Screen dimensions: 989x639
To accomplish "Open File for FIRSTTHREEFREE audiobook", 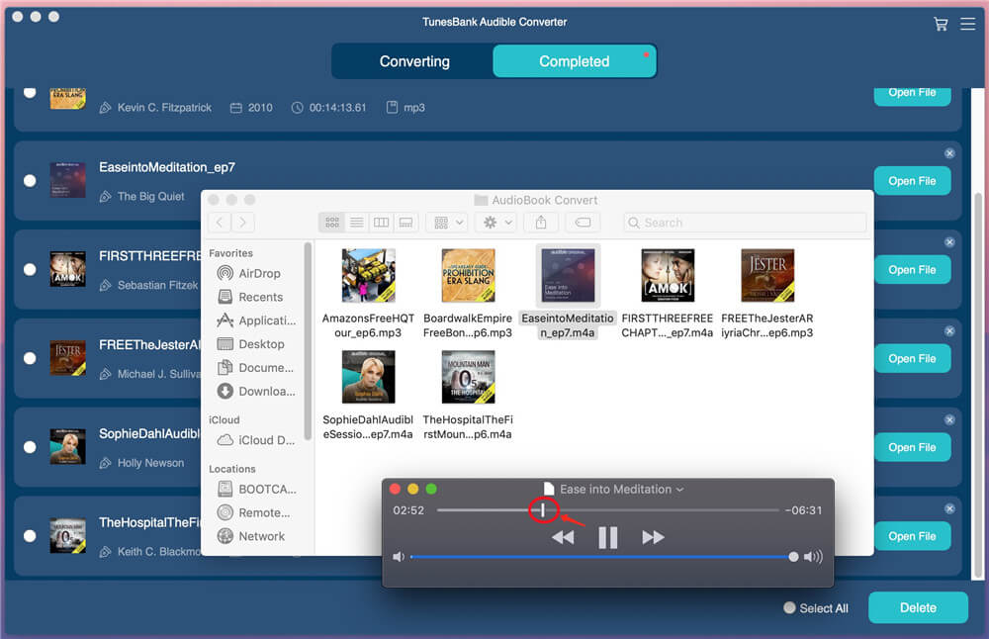I will pyautogui.click(x=912, y=269).
